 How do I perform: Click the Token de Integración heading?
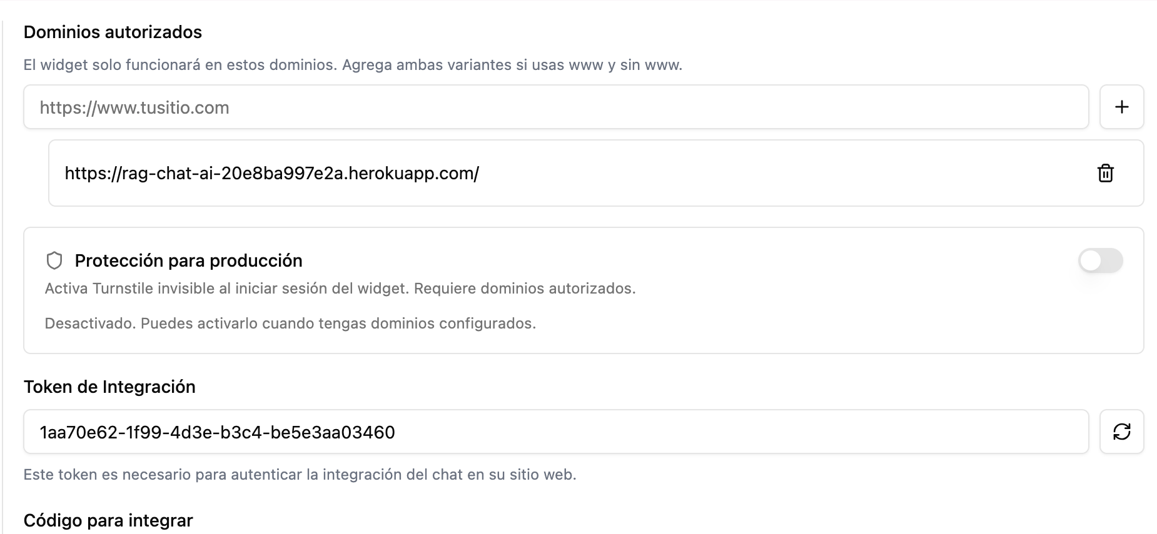click(109, 387)
